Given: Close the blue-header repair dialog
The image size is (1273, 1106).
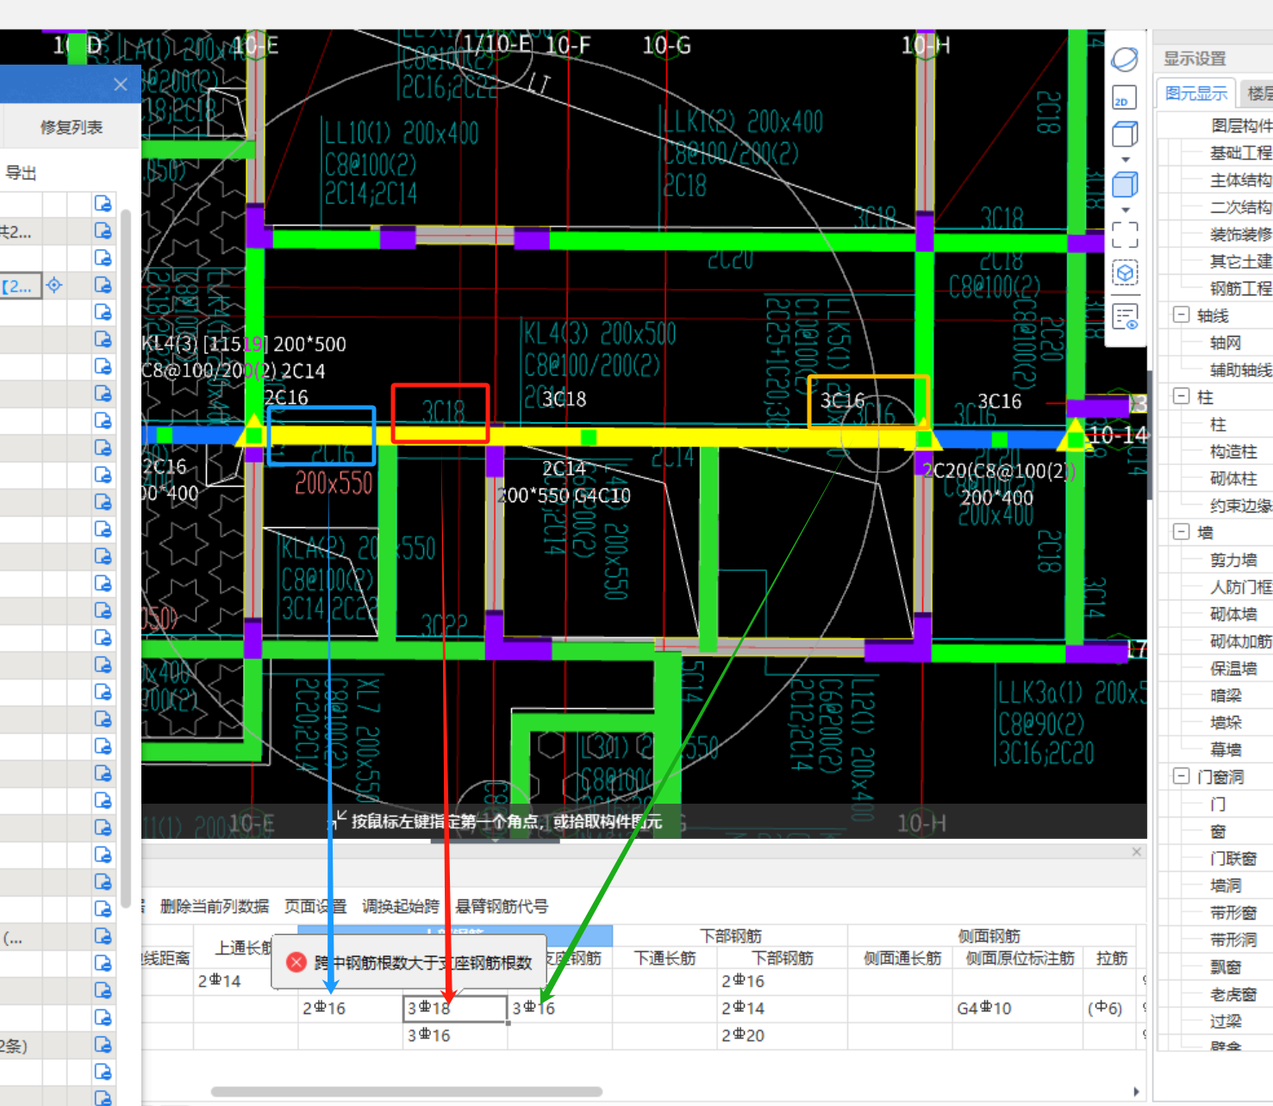Looking at the screenshot, I should (121, 84).
